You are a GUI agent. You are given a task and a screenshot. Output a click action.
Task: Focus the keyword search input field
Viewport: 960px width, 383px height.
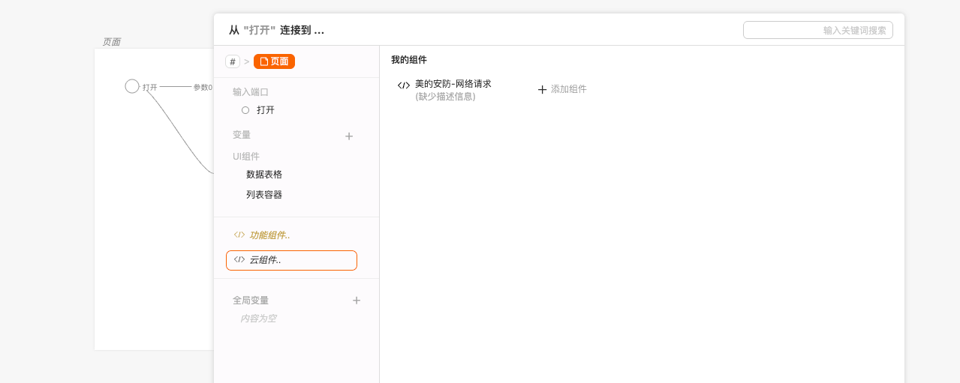[817, 30]
